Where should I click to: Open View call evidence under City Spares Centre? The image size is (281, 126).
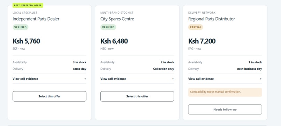pyautogui.click(x=113, y=79)
